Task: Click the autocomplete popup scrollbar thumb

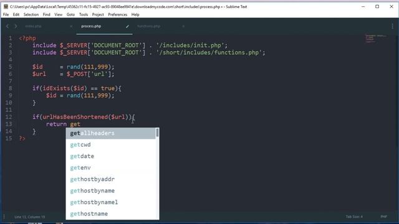Action: click(157, 133)
